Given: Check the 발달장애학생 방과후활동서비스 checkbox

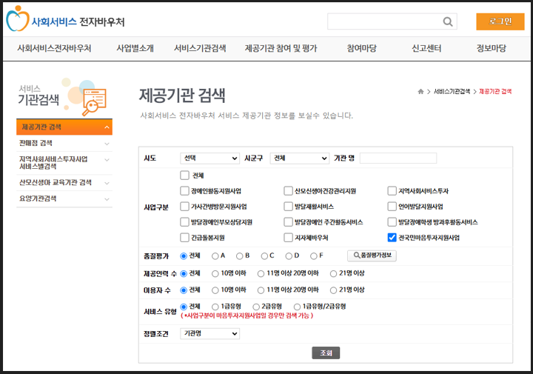Looking at the screenshot, I should point(392,222).
